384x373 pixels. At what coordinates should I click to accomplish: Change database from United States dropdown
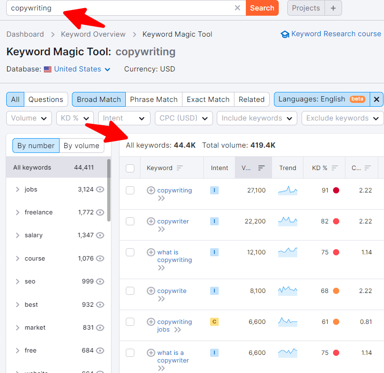pyautogui.click(x=82, y=69)
